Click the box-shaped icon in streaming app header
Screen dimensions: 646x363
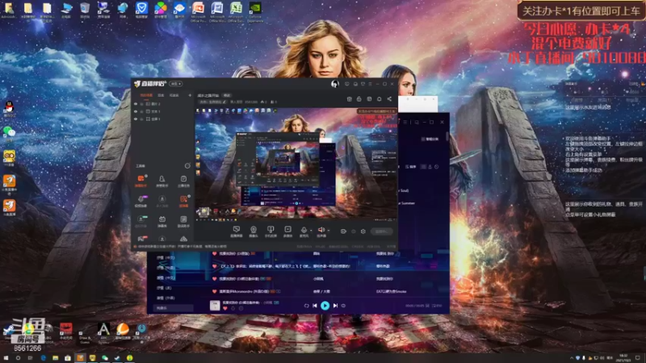(x=350, y=98)
